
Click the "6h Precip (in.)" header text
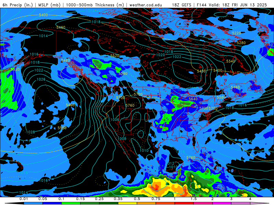[x=18, y=5]
